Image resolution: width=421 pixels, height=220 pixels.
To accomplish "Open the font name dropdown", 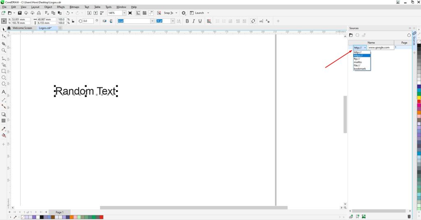I will (152, 21).
